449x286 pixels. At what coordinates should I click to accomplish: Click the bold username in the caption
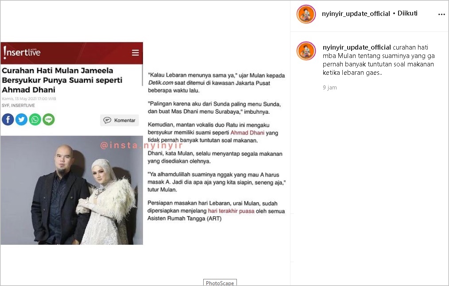point(356,47)
